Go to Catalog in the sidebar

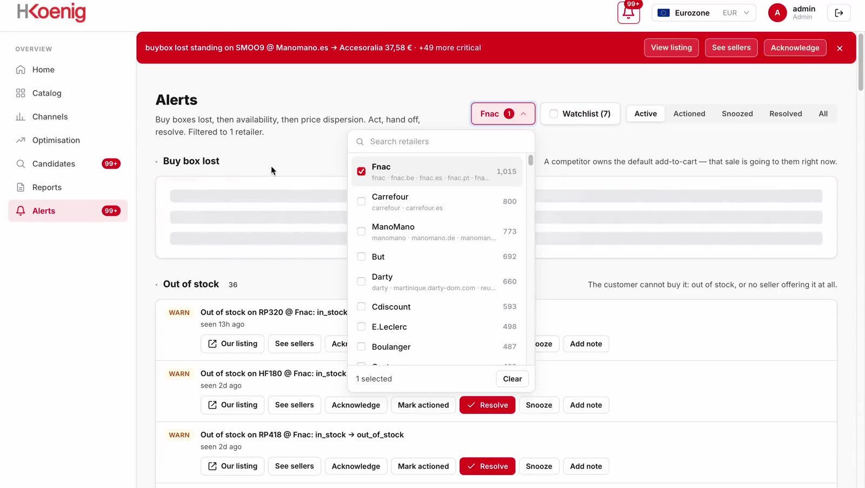(68, 93)
